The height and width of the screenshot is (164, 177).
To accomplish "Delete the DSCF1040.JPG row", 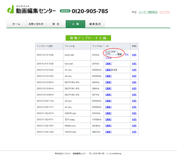I will pyautogui.click(x=134, y=82).
